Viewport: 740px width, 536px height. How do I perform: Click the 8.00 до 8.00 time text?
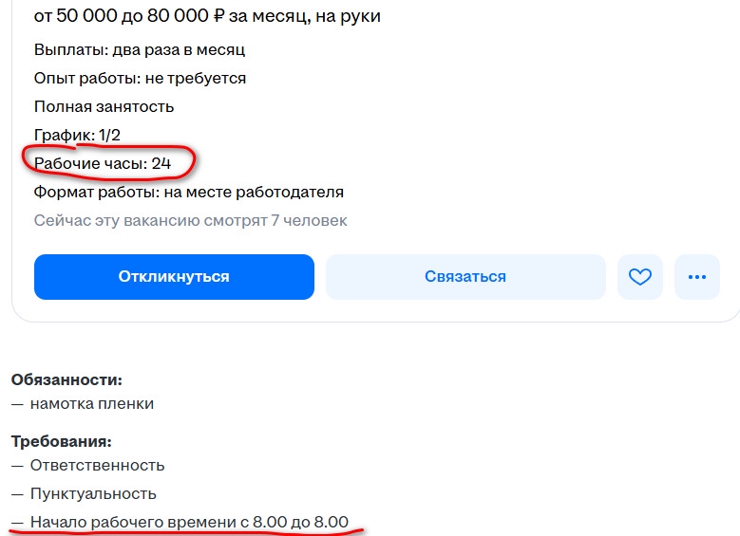tap(300, 523)
